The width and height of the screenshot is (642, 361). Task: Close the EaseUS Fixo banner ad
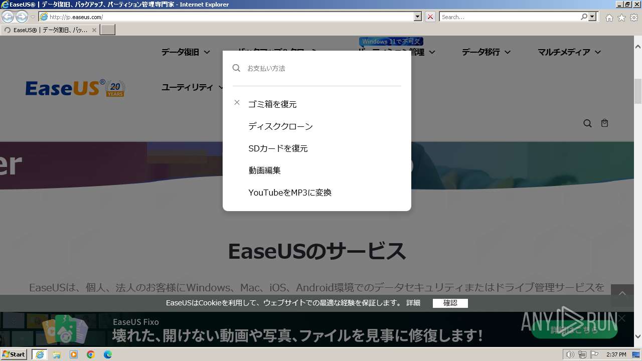tap(622, 318)
